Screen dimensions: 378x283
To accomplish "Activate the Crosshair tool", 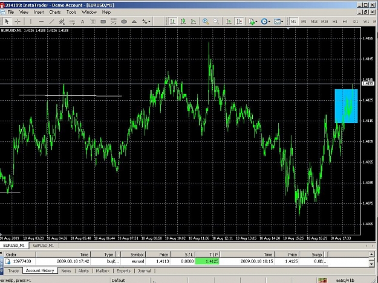I will pyautogui.click(x=18, y=22).
